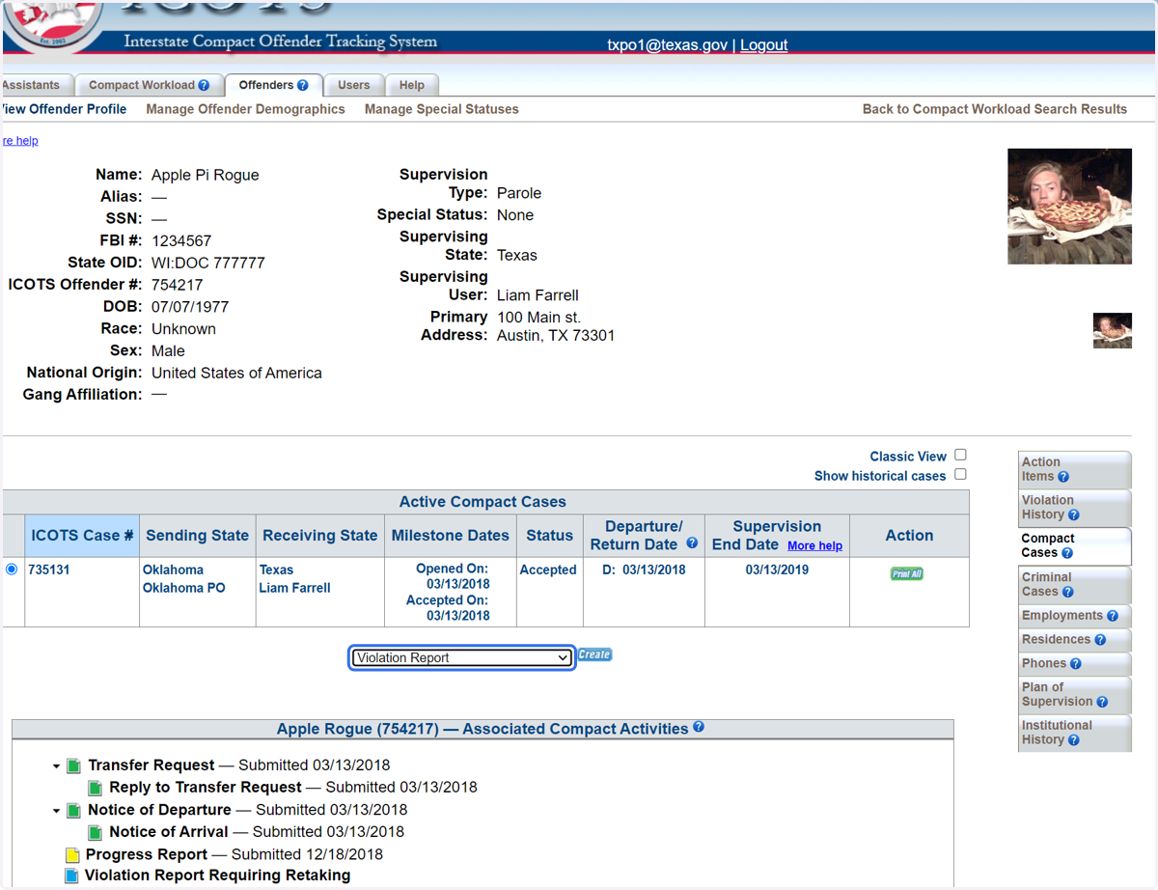Viewport: 1158px width, 890px height.
Task: Open Reply to Transfer Request entry
Action: coord(206,788)
